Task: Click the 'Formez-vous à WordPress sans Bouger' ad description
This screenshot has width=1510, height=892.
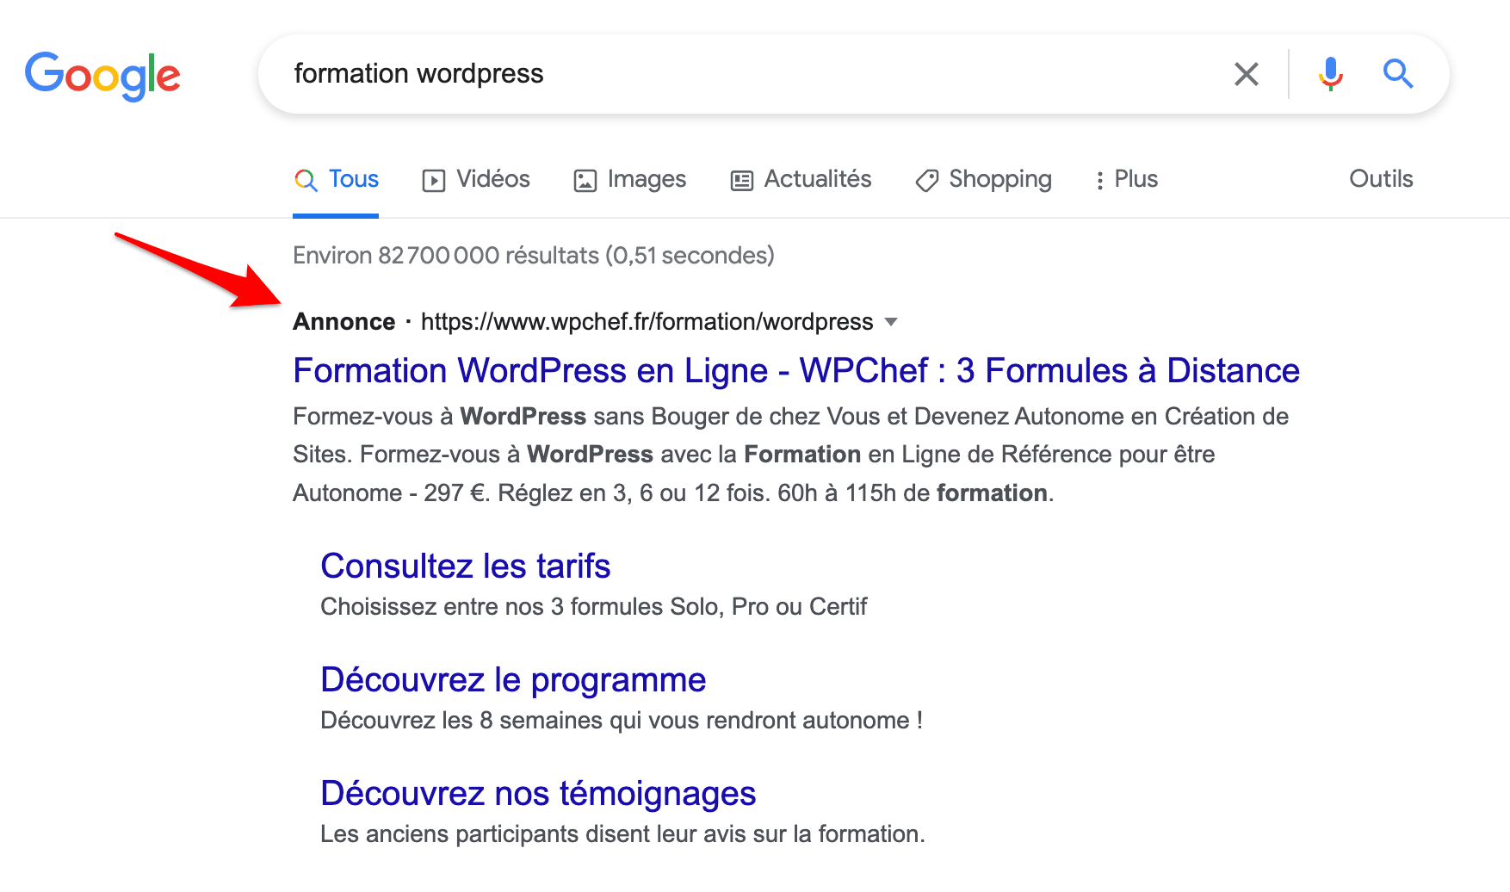Action: pos(791,455)
